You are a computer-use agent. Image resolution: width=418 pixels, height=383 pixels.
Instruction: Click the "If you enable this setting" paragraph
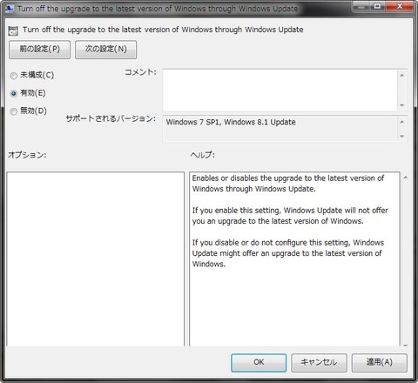(x=290, y=216)
